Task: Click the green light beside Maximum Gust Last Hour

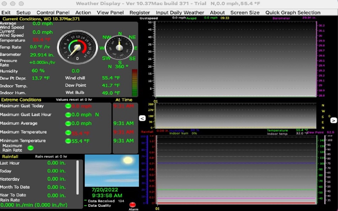Action: (x=68, y=115)
